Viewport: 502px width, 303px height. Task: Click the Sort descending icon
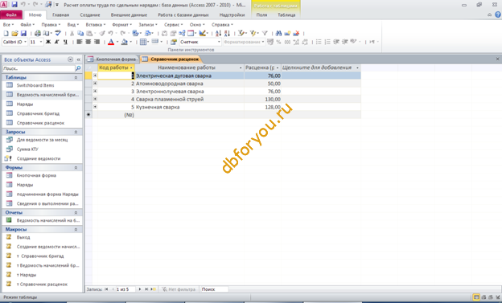coord(227,33)
